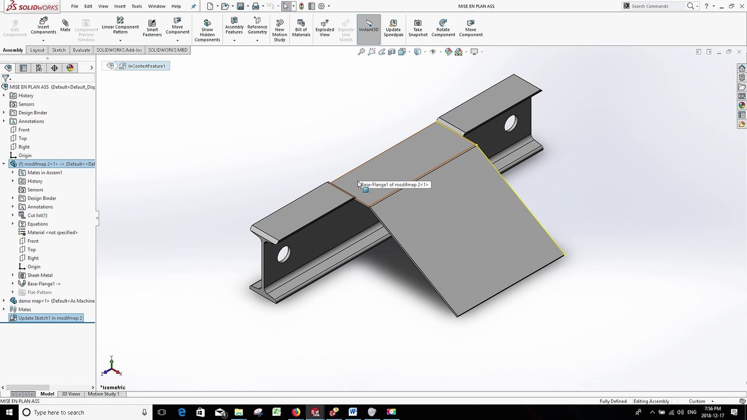The image size is (747, 420).
Task: Click the Smart Fasteners tool
Action: tap(152, 28)
